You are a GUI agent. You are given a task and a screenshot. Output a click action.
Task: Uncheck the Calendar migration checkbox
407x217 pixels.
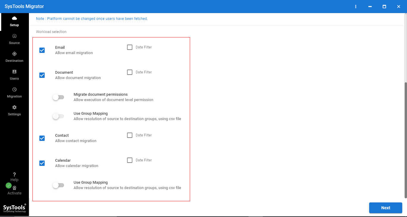click(x=42, y=163)
